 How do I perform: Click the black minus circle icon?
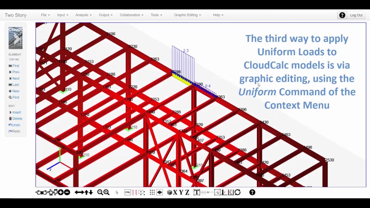click(x=67, y=192)
